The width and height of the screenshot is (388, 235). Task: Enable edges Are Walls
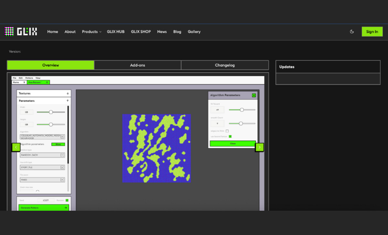pyautogui.click(x=227, y=131)
